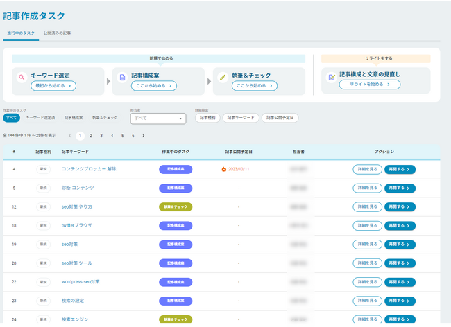The width and height of the screenshot is (451, 327).
Task: Go to the next page with right chevron
Action: 144,136
